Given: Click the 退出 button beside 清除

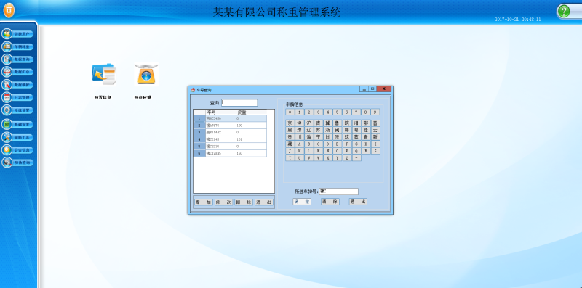Looking at the screenshot, I should [x=358, y=202].
